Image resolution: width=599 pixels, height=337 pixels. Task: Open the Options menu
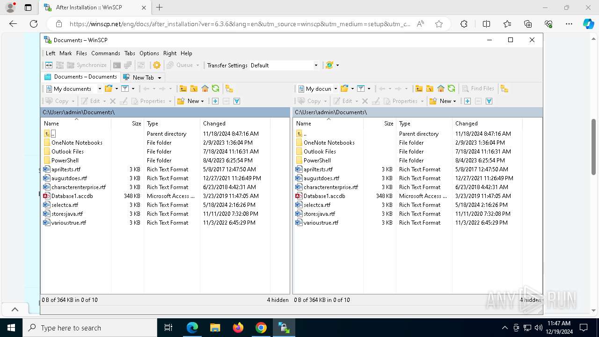[149, 53]
